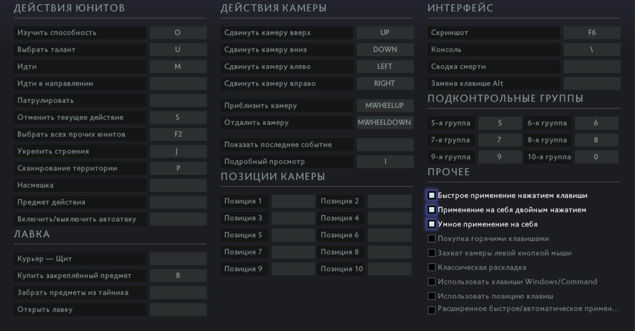Select the empty "Патрулировать" hotkey field
The width and height of the screenshot is (635, 331).
[178, 101]
